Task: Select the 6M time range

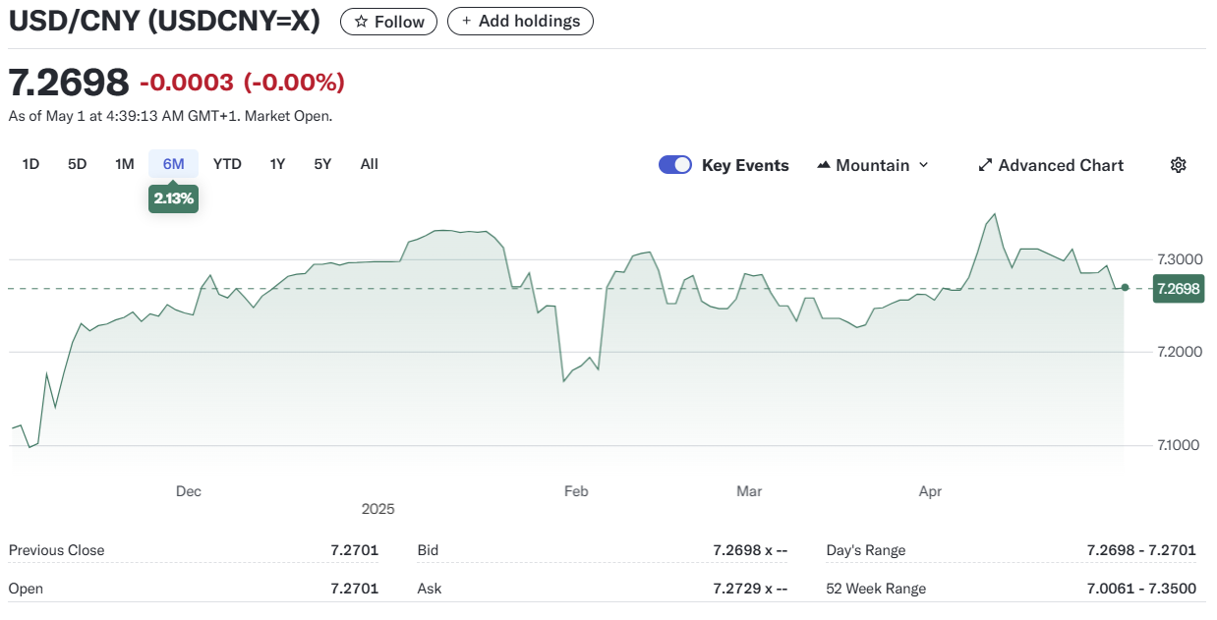Action: [173, 164]
